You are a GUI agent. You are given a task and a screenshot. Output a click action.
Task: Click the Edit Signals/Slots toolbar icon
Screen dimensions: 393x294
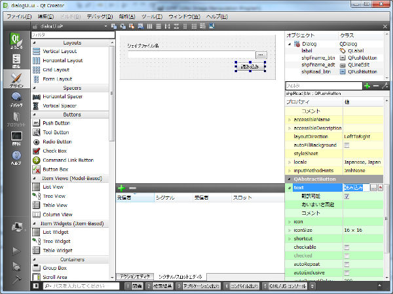point(123,26)
